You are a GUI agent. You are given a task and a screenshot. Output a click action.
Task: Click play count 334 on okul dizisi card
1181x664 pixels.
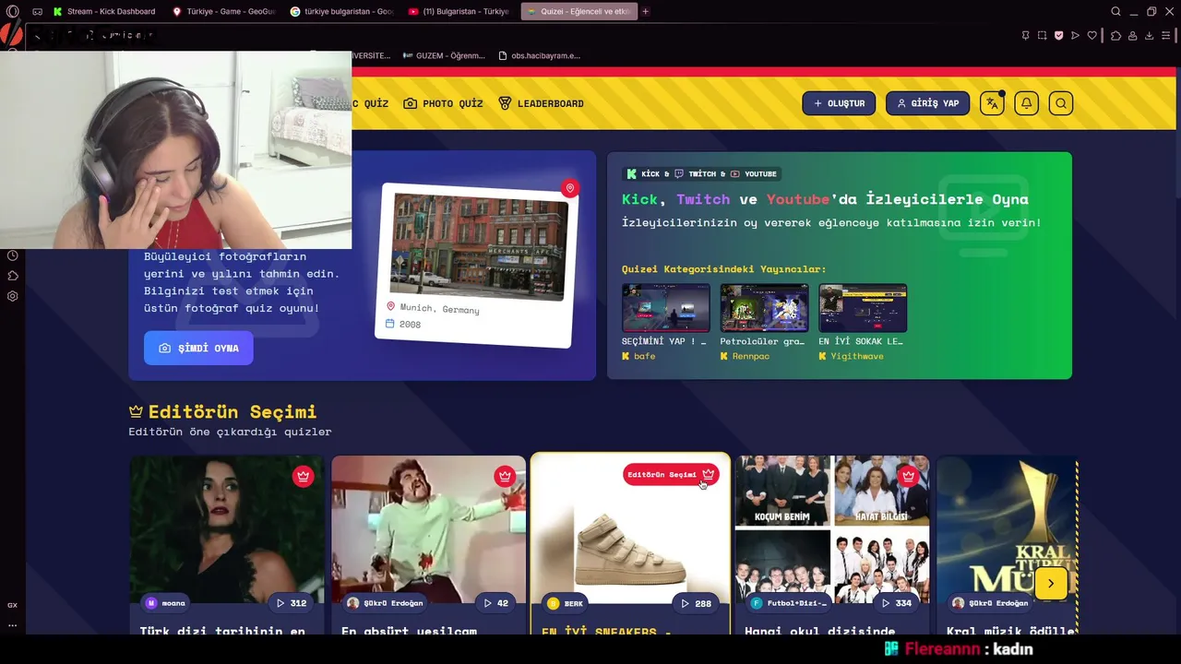897,603
